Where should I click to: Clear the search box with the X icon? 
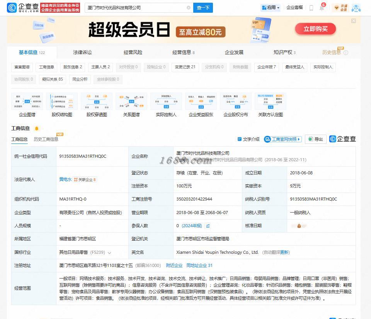coord(189,8)
